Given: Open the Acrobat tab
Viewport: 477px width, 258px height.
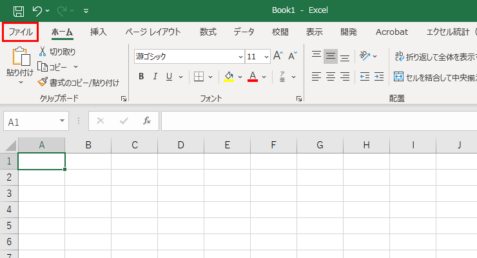Looking at the screenshot, I should coord(392,32).
